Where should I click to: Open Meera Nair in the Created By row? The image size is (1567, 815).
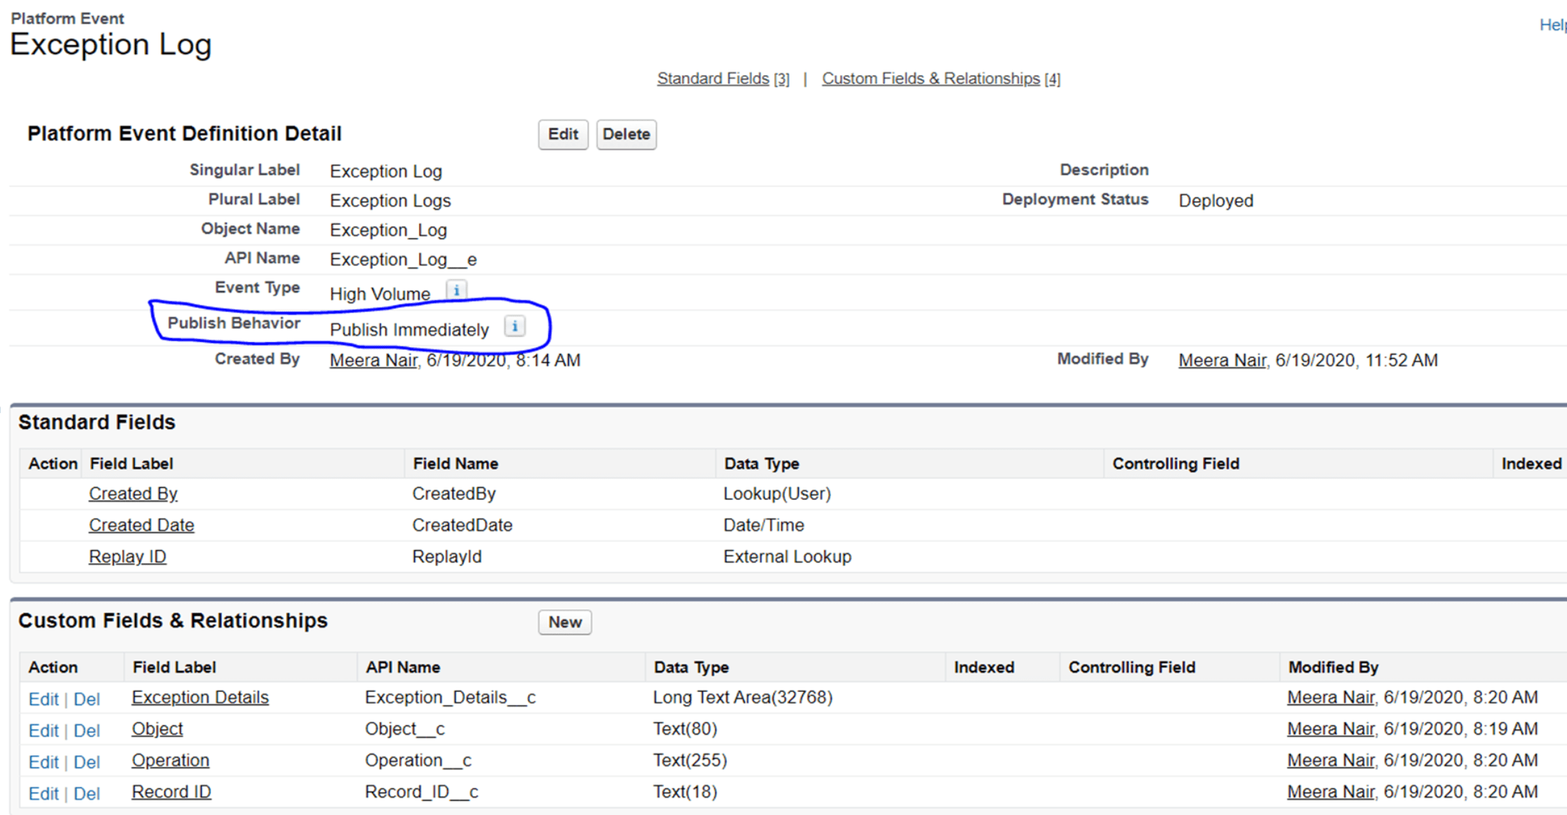click(373, 360)
